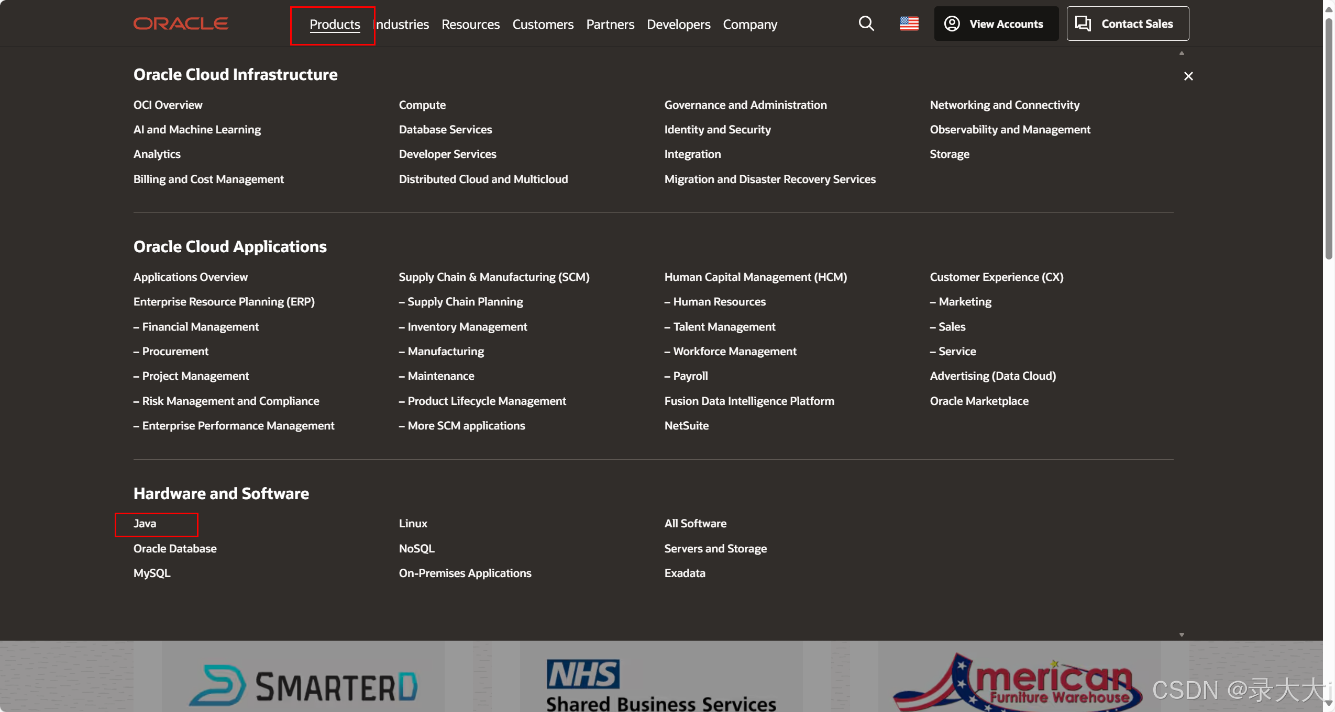Image resolution: width=1335 pixels, height=712 pixels.
Task: Click the SmarterD customer logo
Action: 303,685
